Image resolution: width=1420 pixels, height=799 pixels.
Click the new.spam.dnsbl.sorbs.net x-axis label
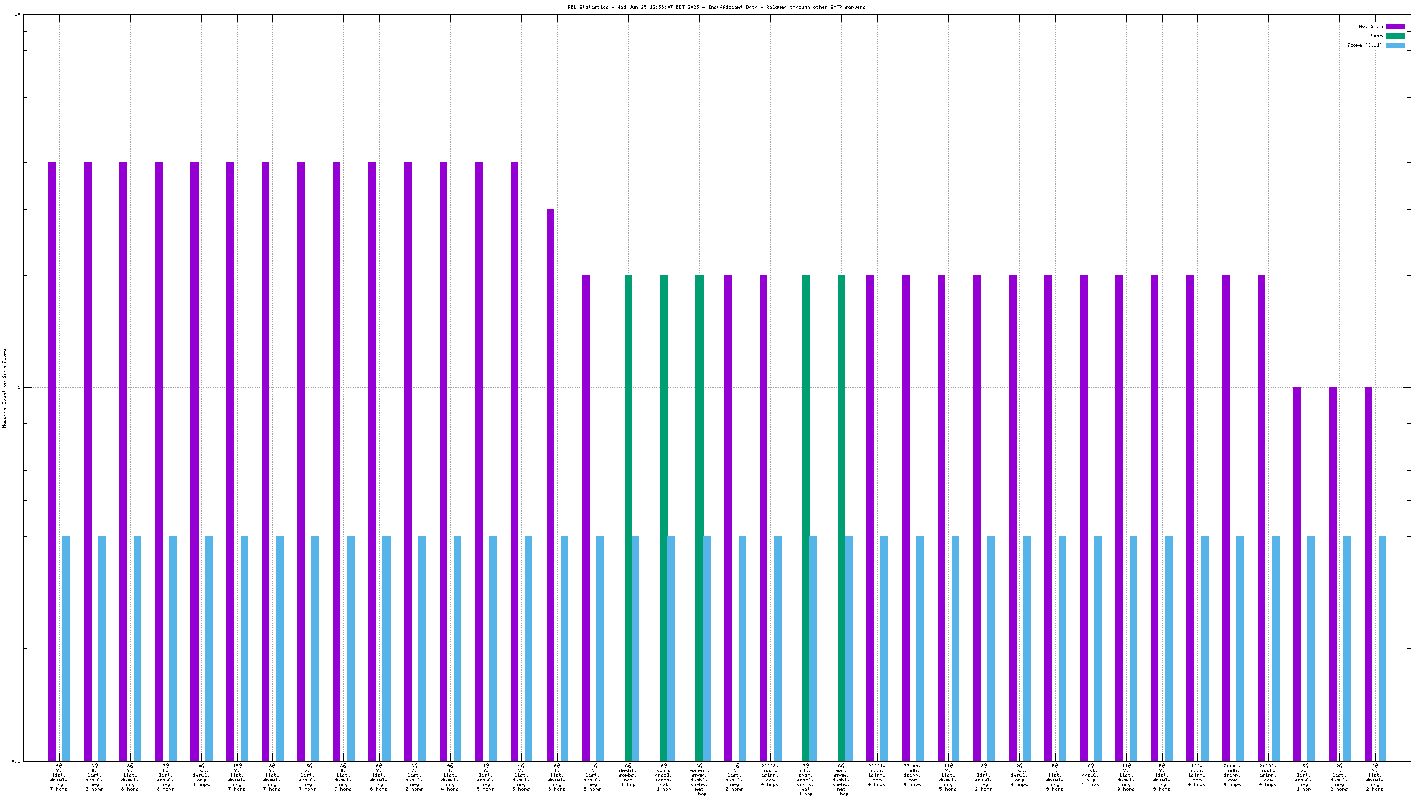[841, 779]
